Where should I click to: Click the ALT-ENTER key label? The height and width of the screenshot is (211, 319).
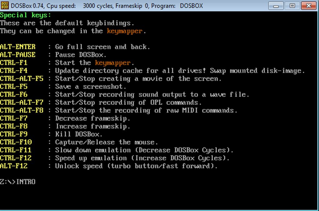click(18, 47)
